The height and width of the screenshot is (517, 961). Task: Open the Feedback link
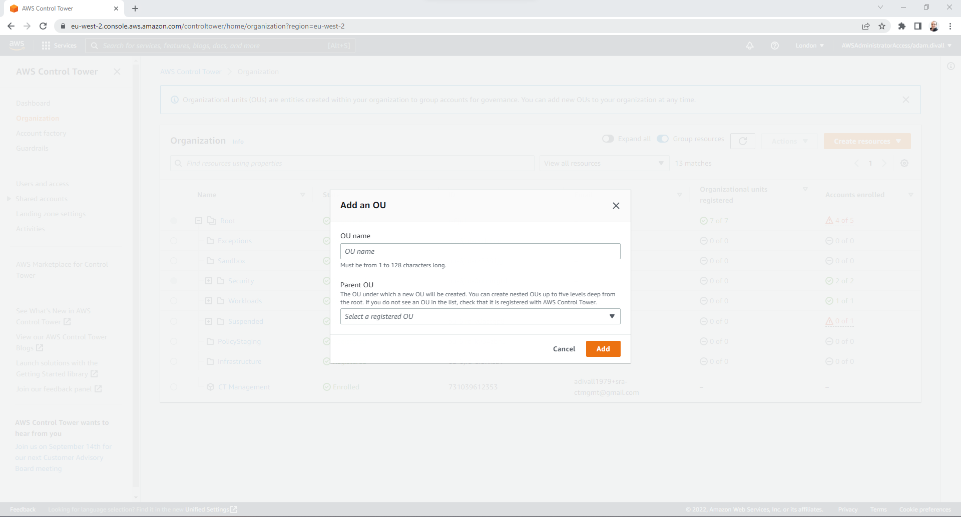(22, 509)
